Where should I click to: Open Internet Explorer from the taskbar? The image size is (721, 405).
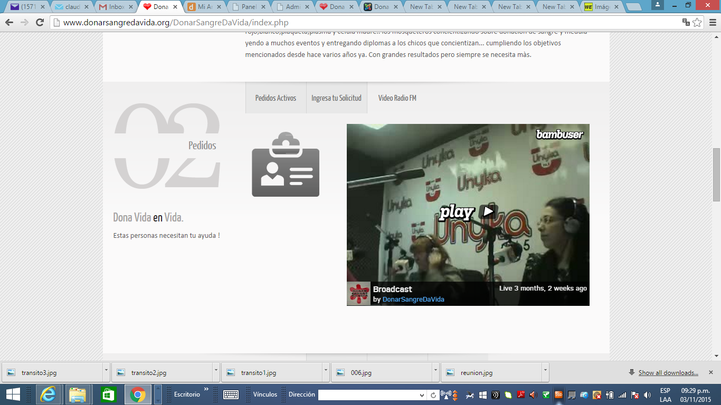[x=48, y=394]
